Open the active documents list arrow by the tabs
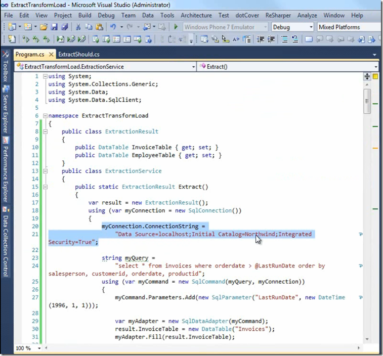Image resolution: width=383 pixels, height=356 pixels. (x=374, y=55)
